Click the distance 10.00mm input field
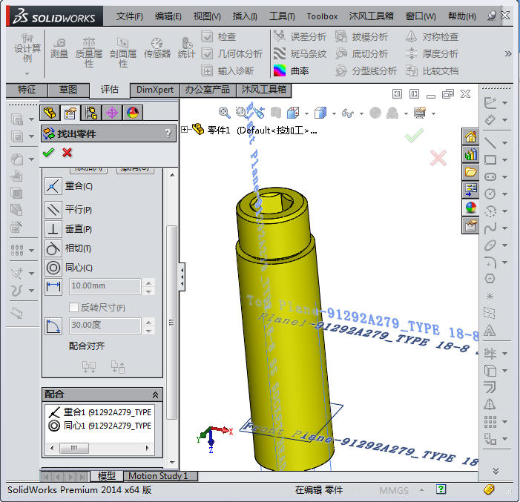This screenshot has height=502, width=520. [105, 286]
